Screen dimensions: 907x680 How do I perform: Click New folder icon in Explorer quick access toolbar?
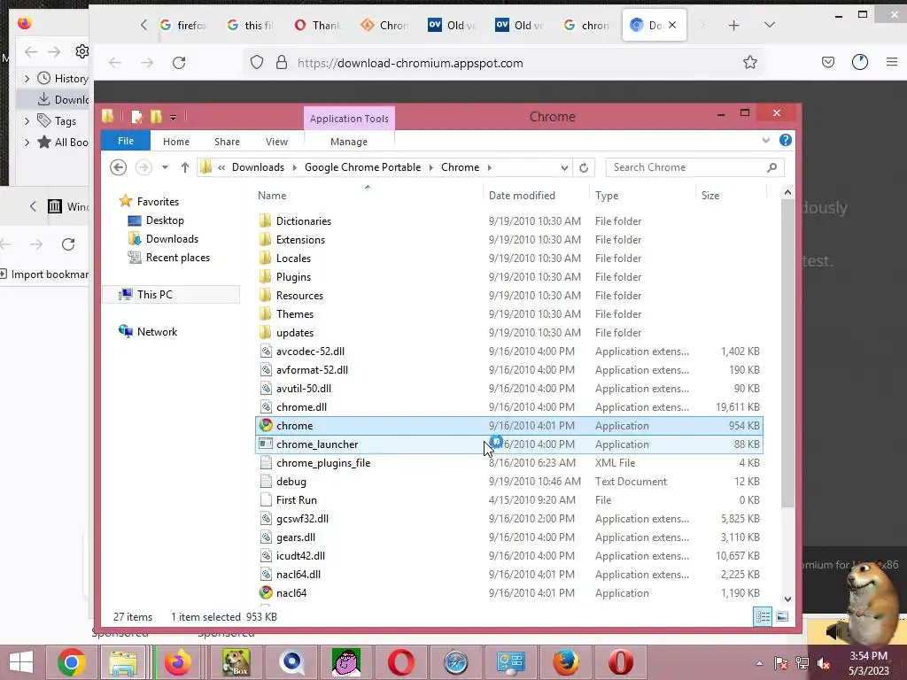pyautogui.click(x=156, y=118)
